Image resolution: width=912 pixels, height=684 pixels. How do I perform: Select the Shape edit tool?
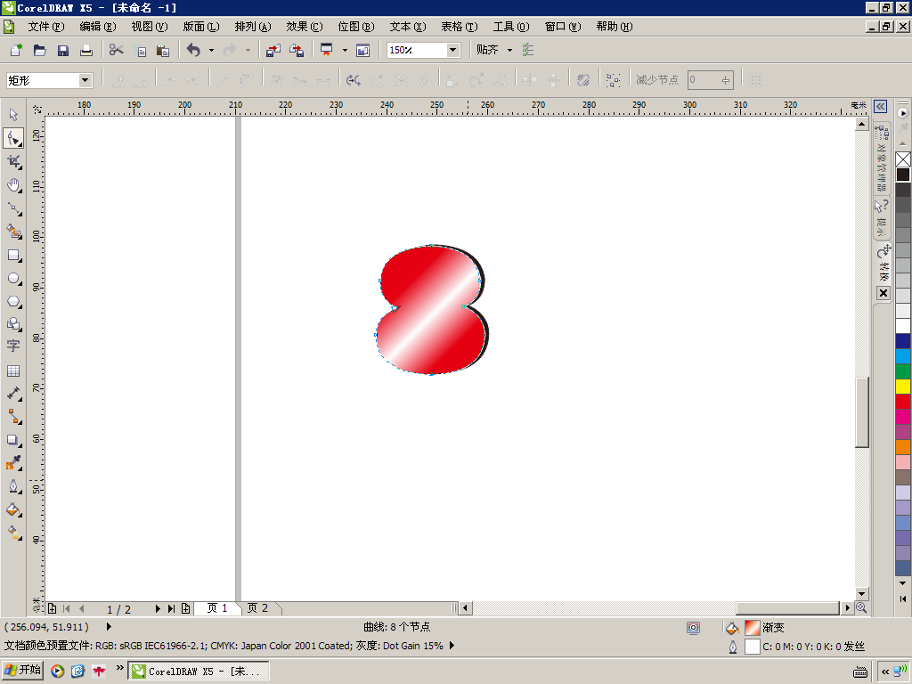[13, 138]
